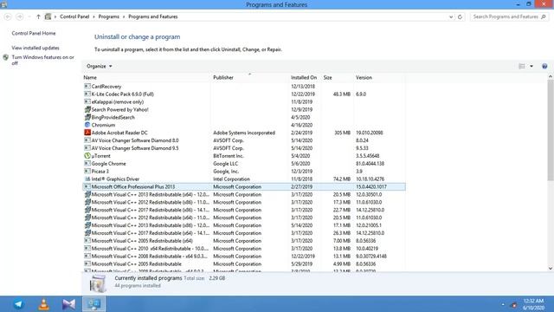Viewport: 554px width, 312px height.
Task: Select Visual C++ 2010 x64 Redistributable row
Action: [x=244, y=249]
